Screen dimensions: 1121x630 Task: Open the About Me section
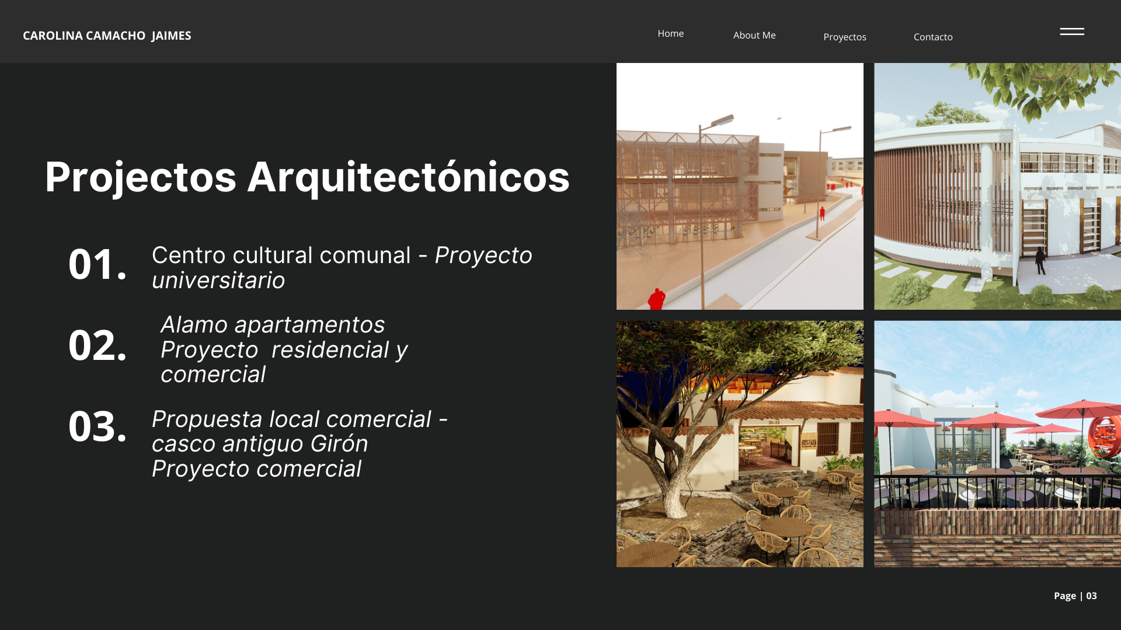pyautogui.click(x=754, y=35)
